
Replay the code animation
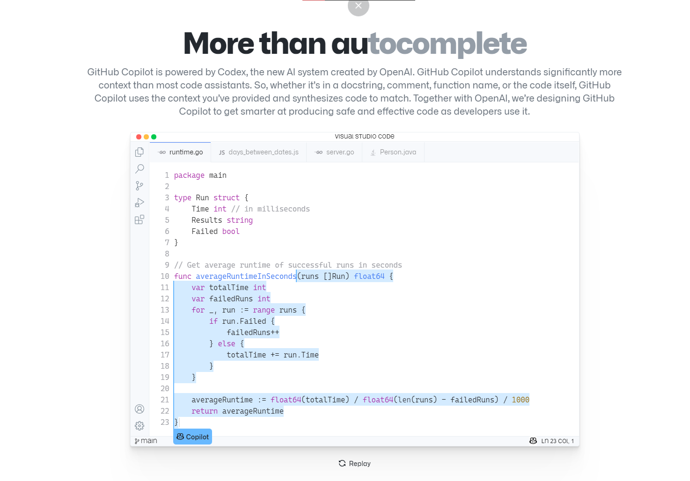(355, 463)
